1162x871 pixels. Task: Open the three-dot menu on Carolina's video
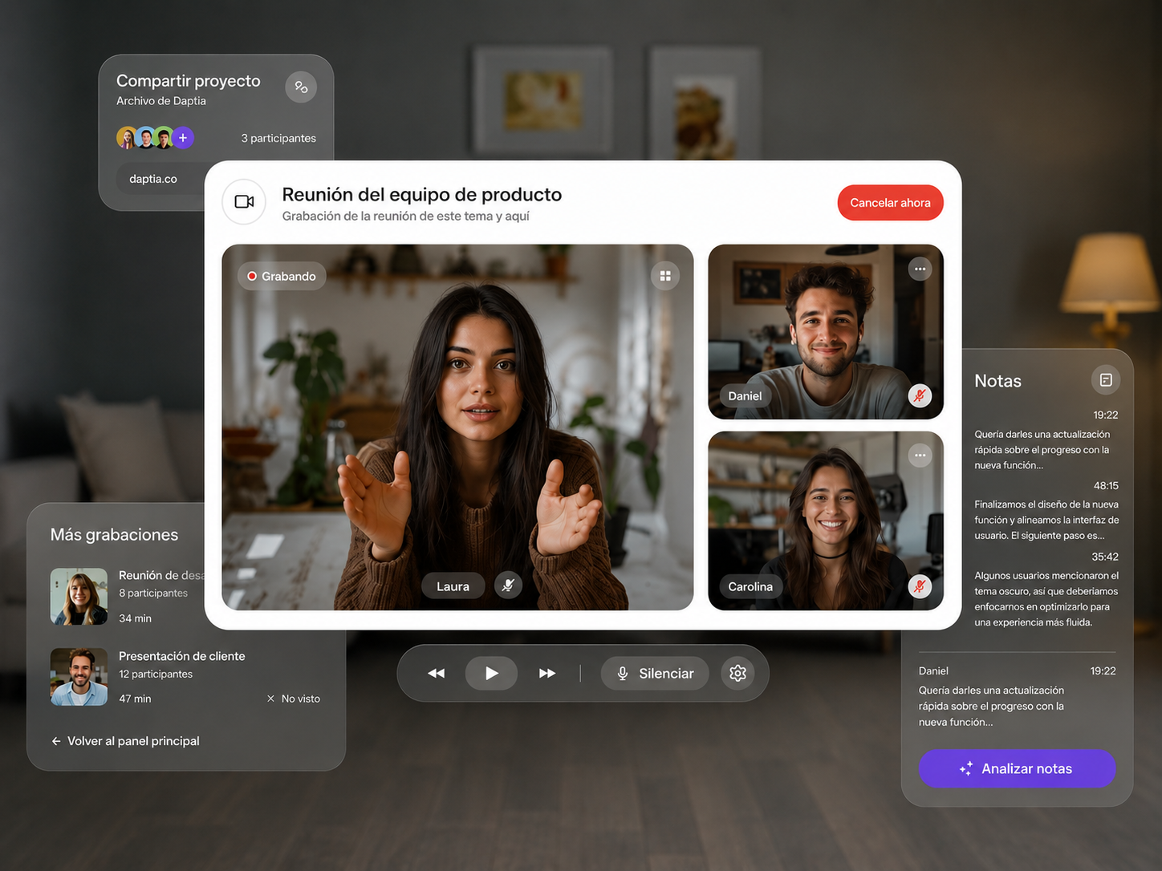(x=920, y=456)
